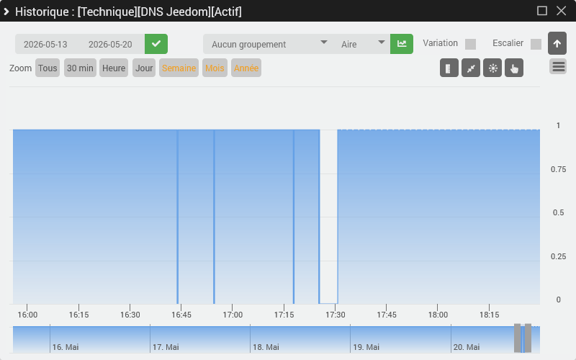Click the Variation label text
Screen dimensions: 576x360
pos(440,43)
